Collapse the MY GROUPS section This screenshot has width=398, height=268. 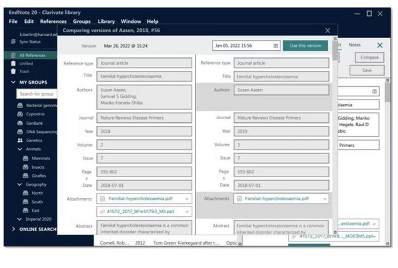[x=13, y=82]
